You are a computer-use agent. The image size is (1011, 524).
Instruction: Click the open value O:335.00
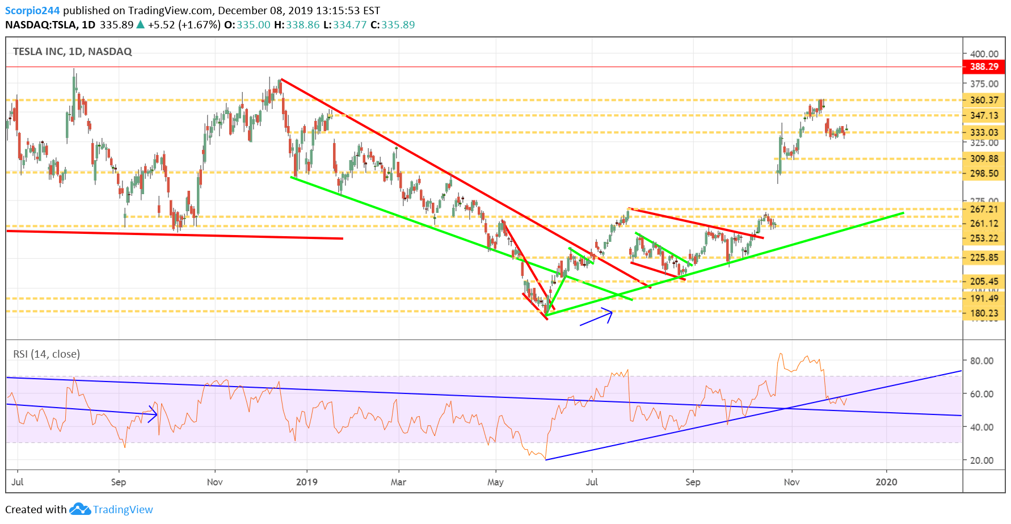click(x=247, y=25)
